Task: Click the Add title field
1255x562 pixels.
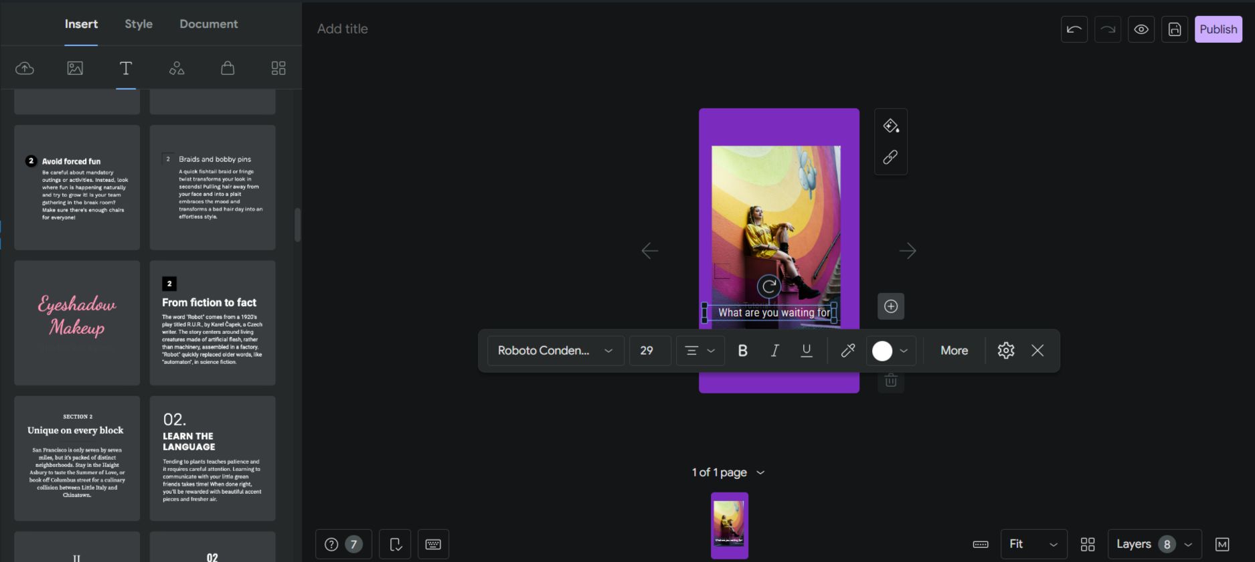Action: pyautogui.click(x=343, y=29)
